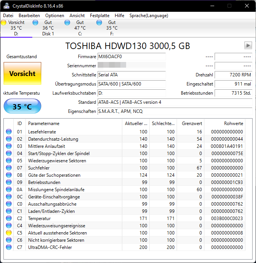Click status icon for Güte der Suchoperationen
Screen dimensions: 256x263
click(9, 175)
